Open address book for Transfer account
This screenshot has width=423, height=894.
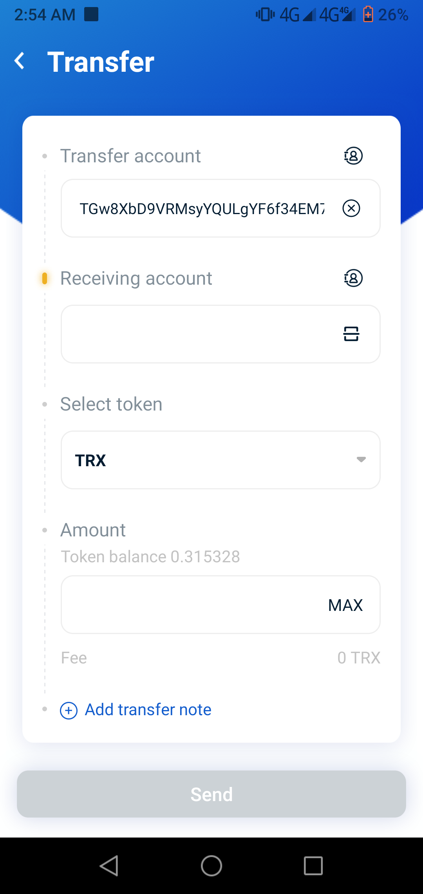click(353, 156)
